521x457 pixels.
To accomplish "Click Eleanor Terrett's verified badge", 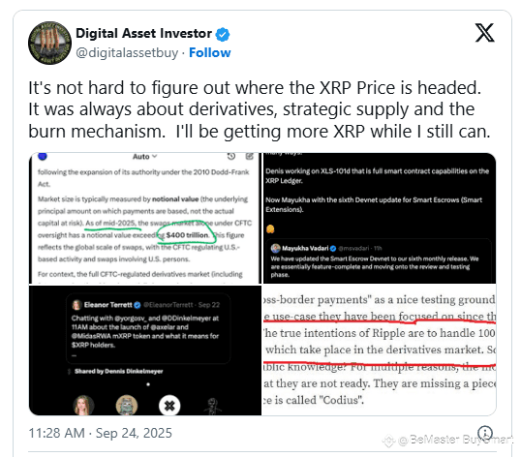I will pyautogui.click(x=138, y=305).
